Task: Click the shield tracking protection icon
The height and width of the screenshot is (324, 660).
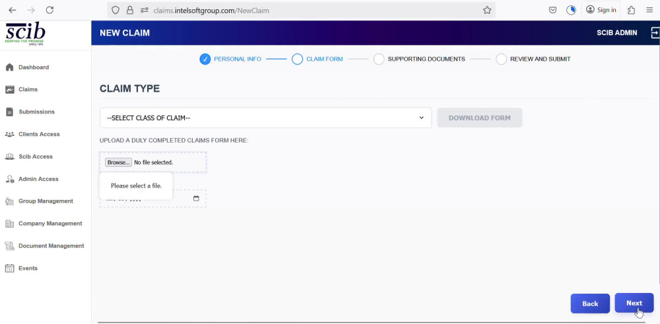Action: point(116,10)
